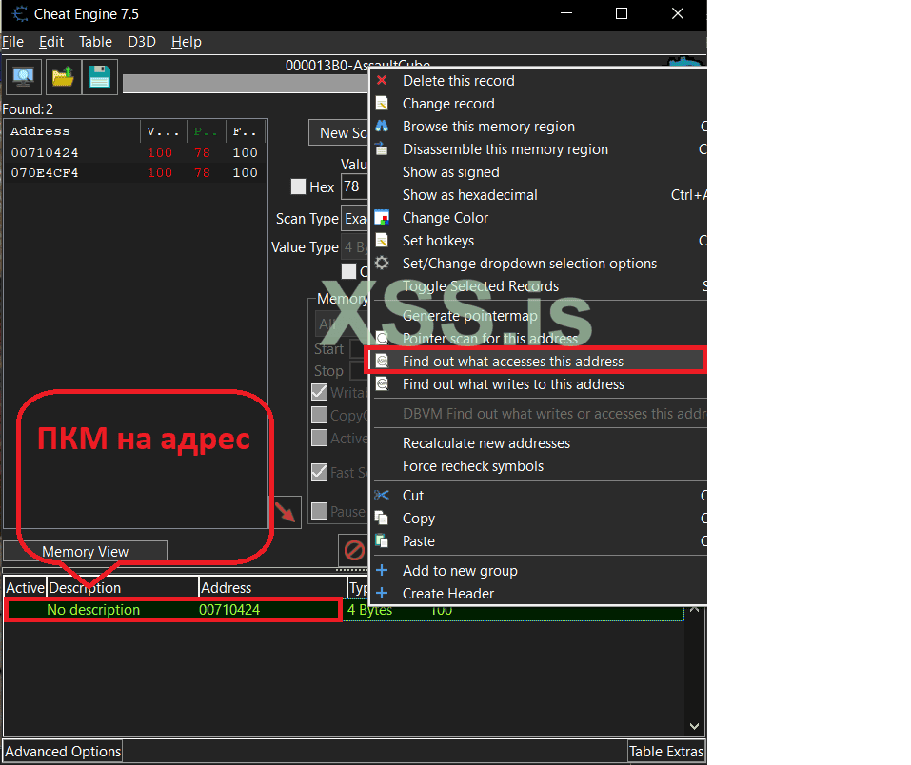Click the Address column header in results list
This screenshot has width=911, height=765.
[x=72, y=131]
